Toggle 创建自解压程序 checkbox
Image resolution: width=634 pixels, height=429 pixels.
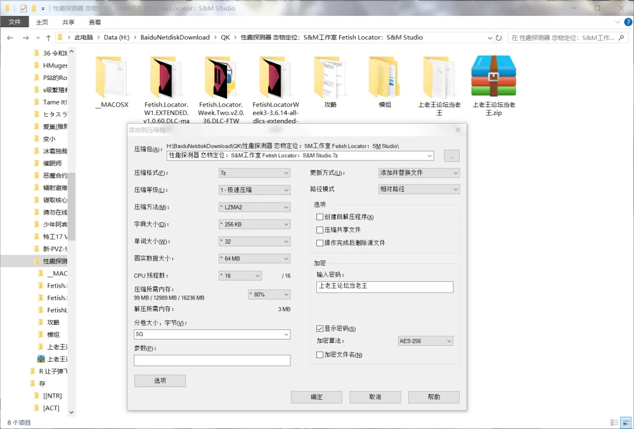point(320,217)
